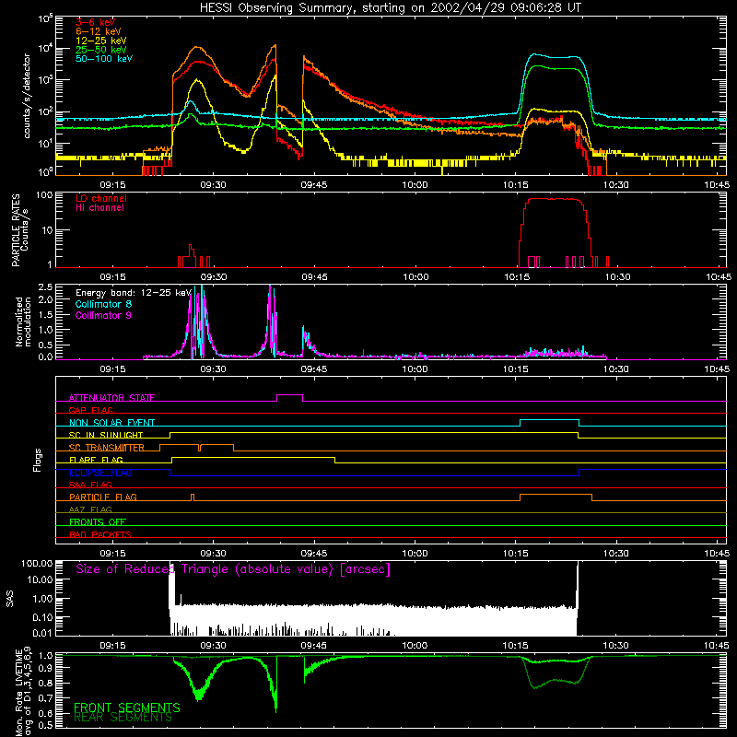Image resolution: width=737 pixels, height=737 pixels.
Task: Select the Collimator 9 legend entry
Action: (x=103, y=315)
